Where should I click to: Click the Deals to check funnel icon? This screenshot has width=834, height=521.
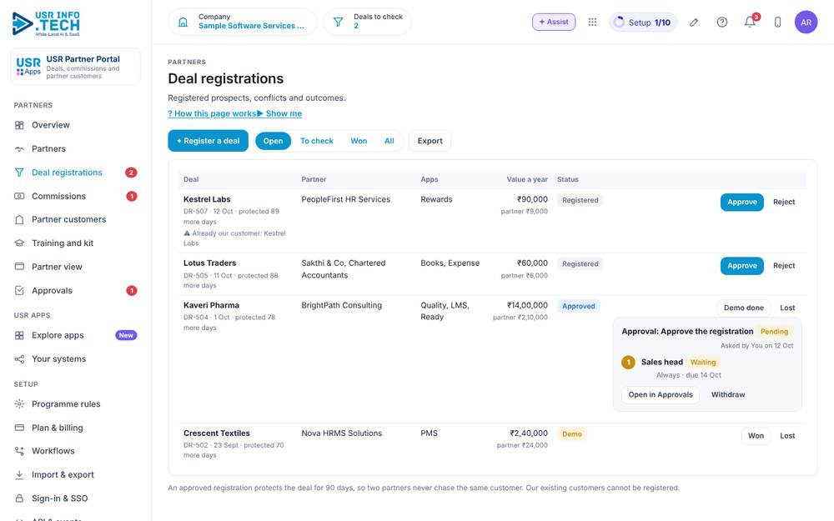(339, 23)
